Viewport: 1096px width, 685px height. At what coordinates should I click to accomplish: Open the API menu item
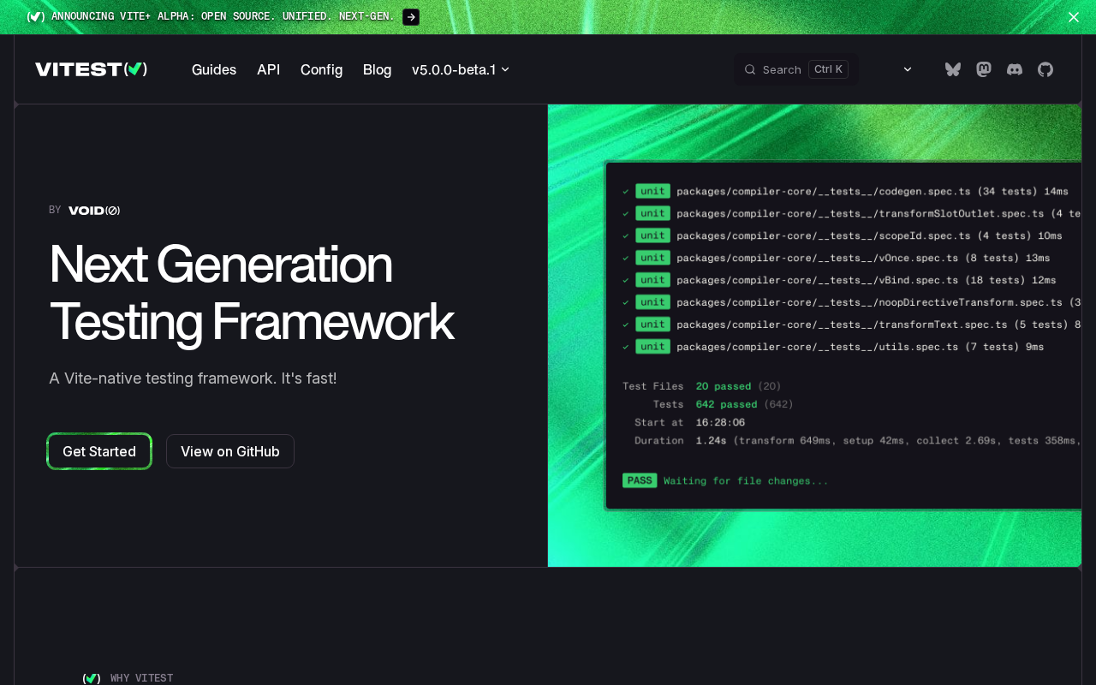tap(268, 69)
